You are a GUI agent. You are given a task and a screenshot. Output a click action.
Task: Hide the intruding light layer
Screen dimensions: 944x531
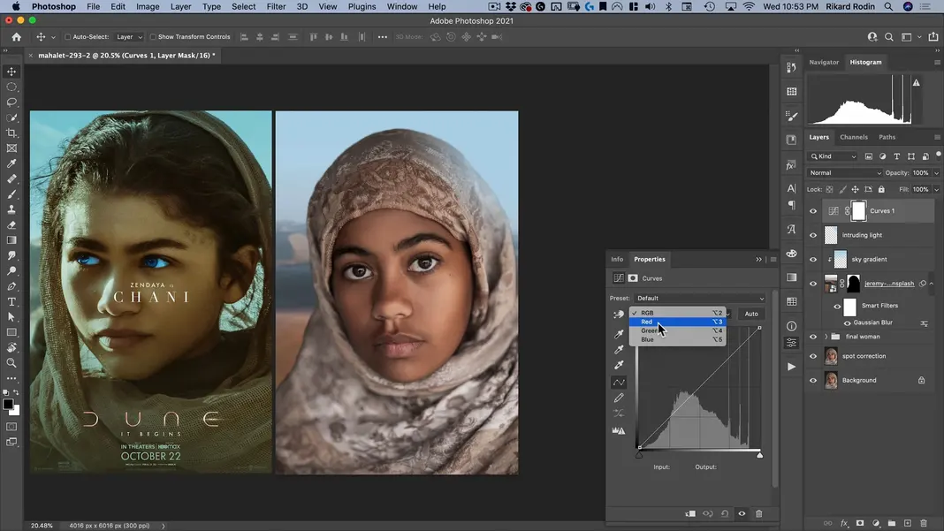click(x=813, y=235)
